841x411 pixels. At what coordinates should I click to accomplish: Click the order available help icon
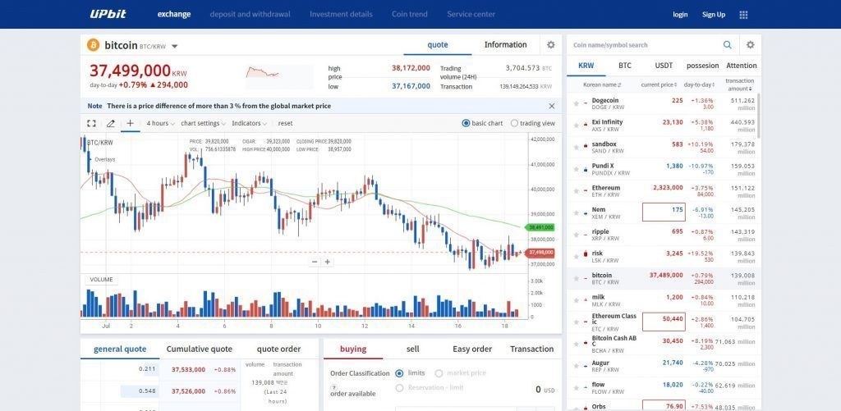coord(333,387)
